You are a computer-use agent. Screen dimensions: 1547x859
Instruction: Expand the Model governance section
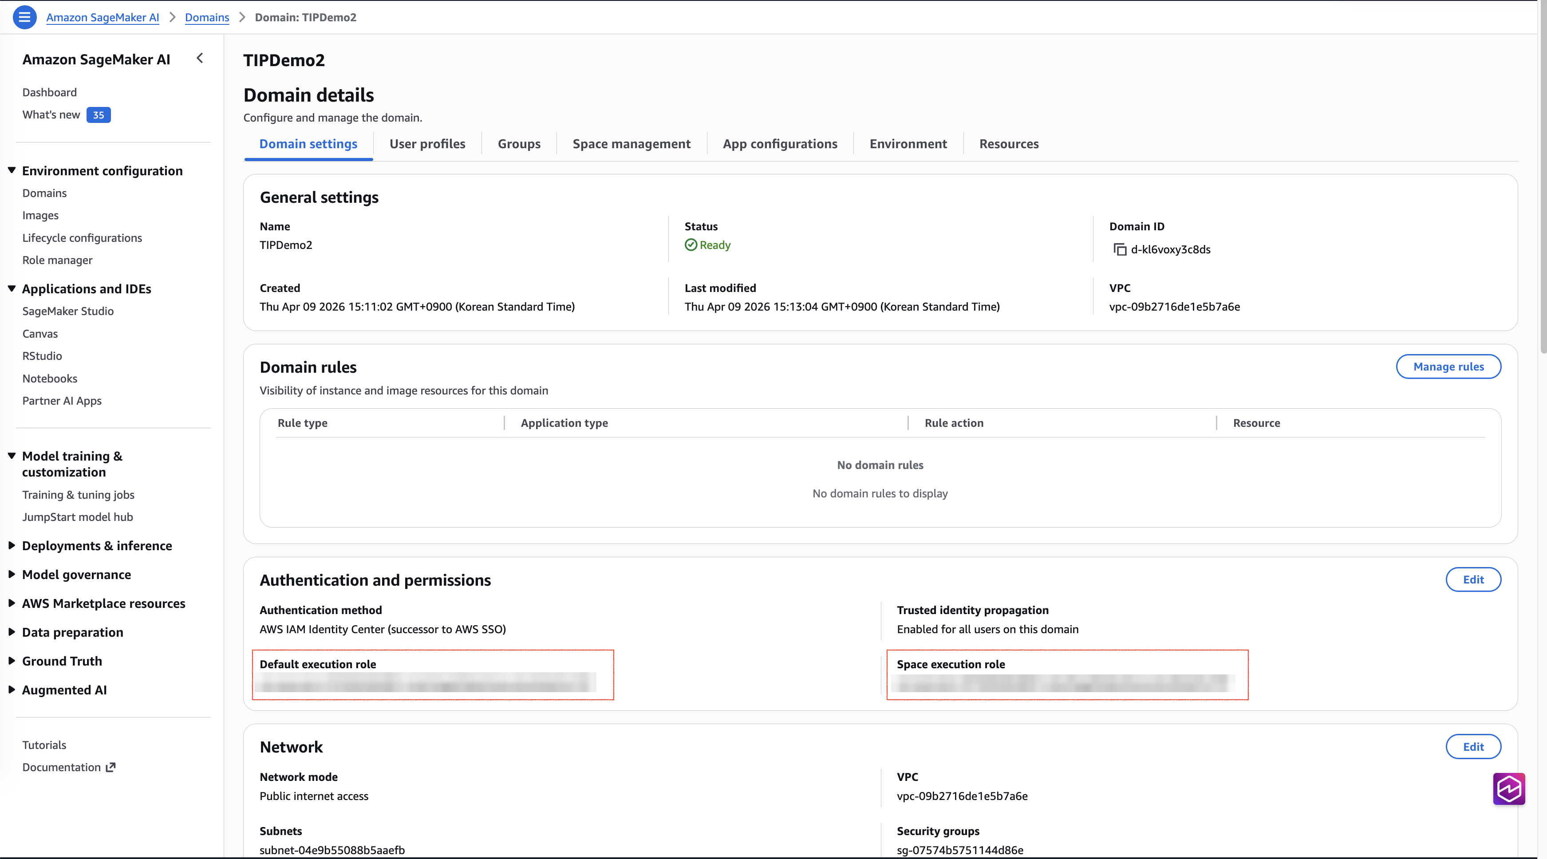point(12,575)
